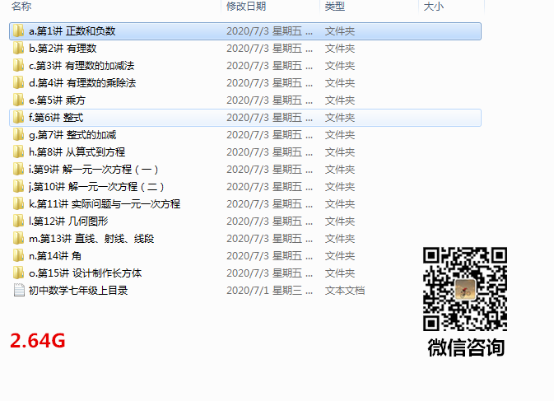Click folder icon of b.第2讲 有理数
The width and height of the screenshot is (554, 401).
(18, 49)
